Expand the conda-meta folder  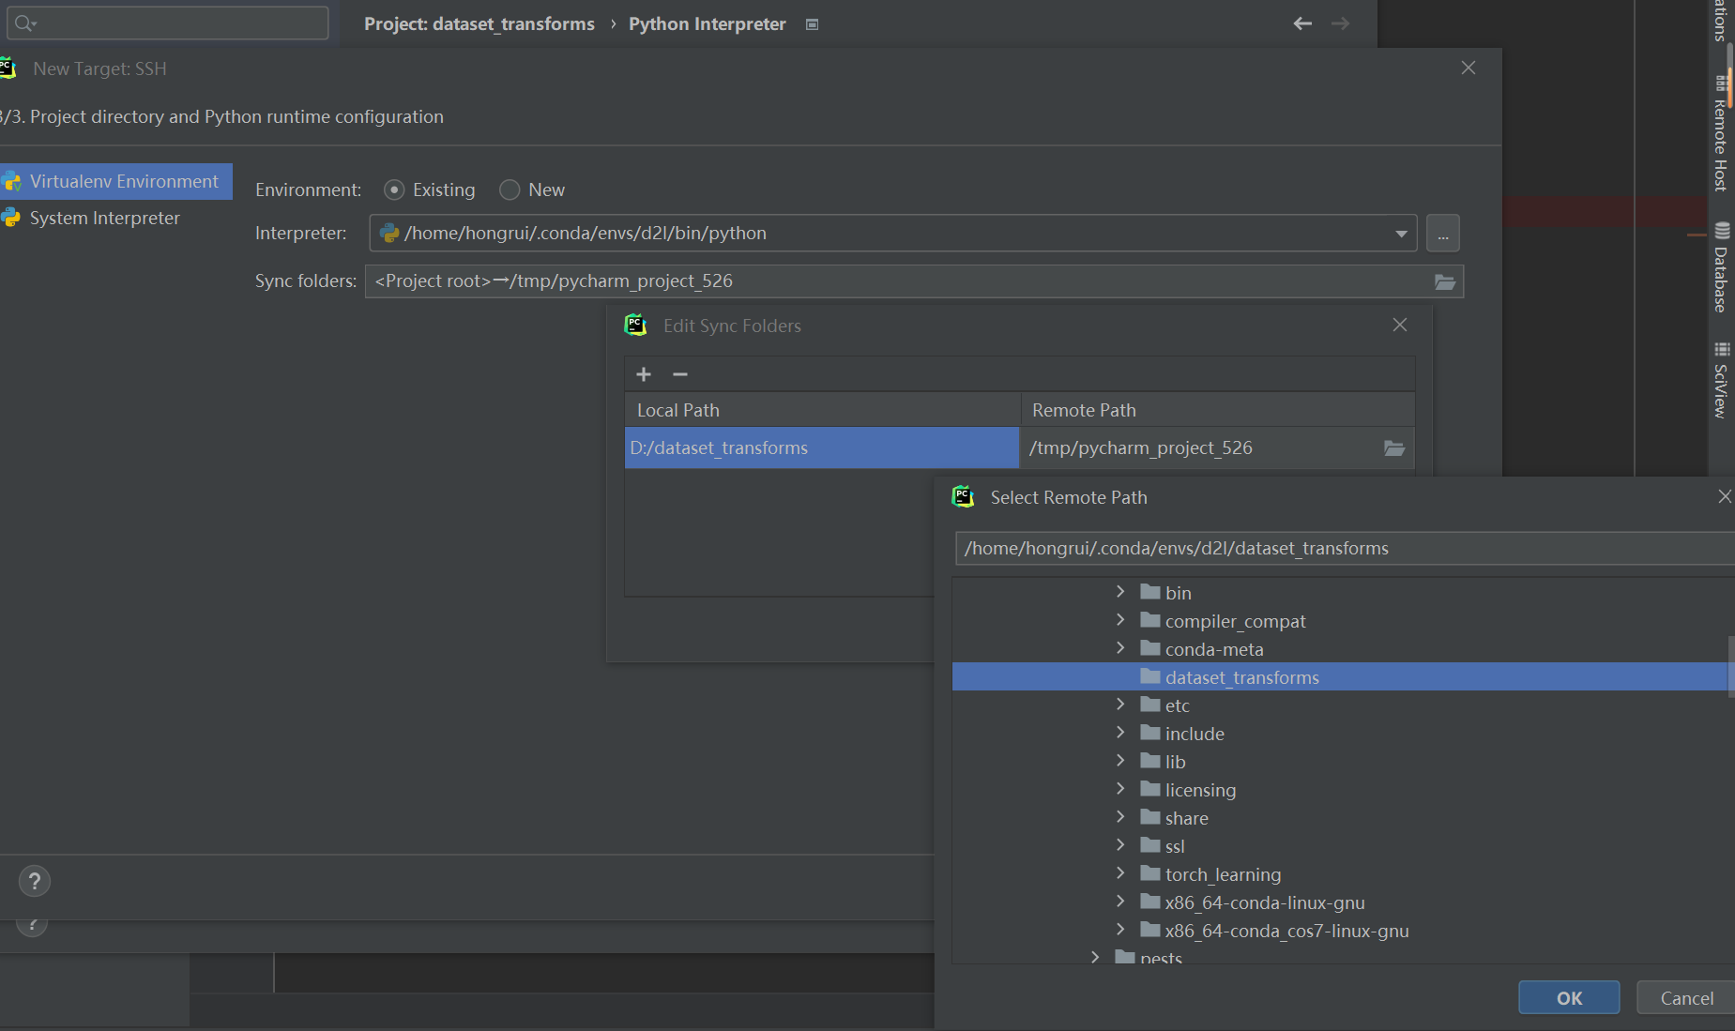(1120, 648)
